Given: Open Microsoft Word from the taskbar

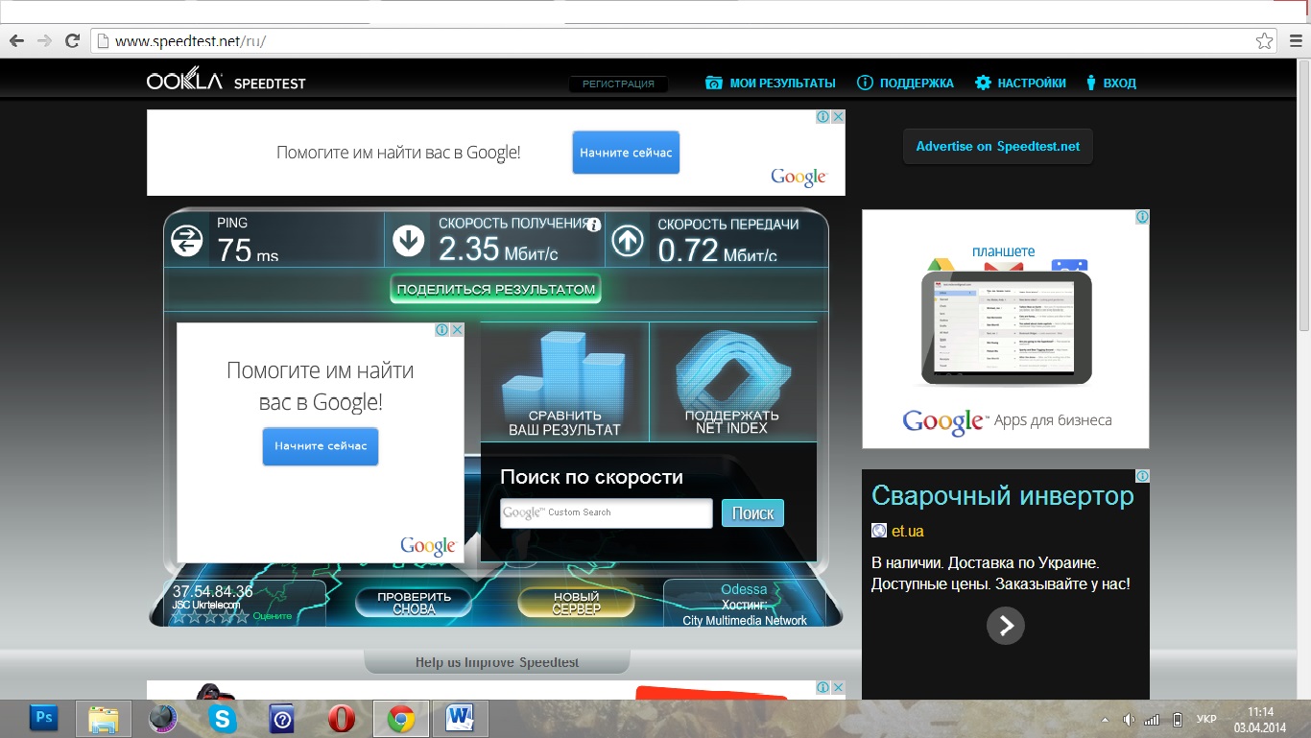Looking at the screenshot, I should point(461,718).
